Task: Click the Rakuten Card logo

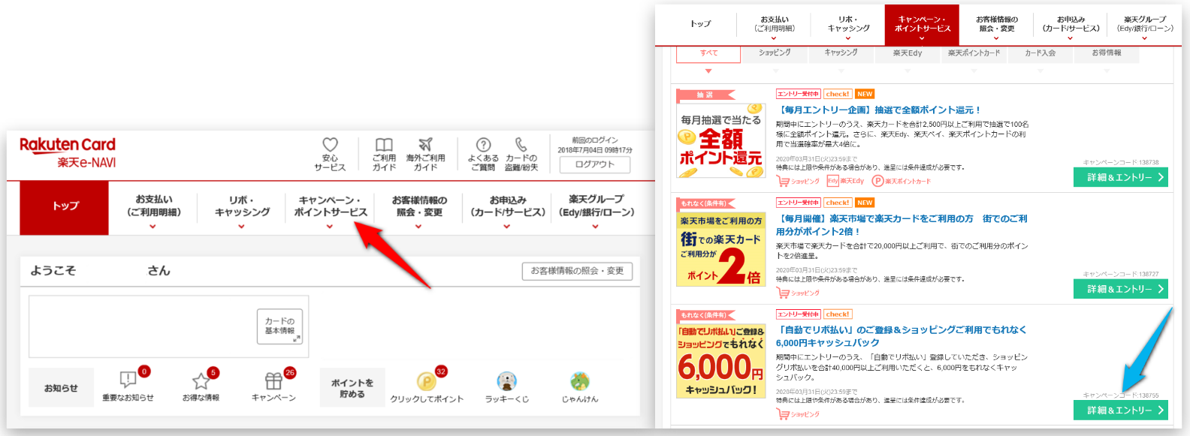Action: (x=68, y=152)
